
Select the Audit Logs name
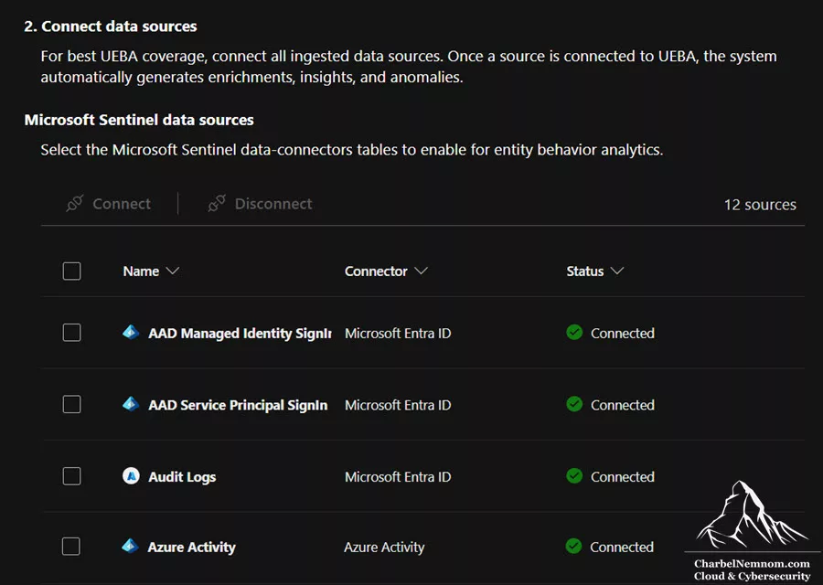pyautogui.click(x=182, y=477)
